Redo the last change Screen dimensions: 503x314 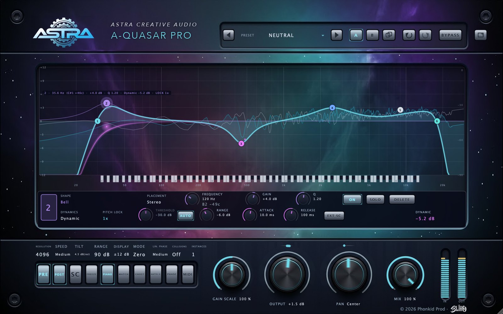(x=425, y=35)
